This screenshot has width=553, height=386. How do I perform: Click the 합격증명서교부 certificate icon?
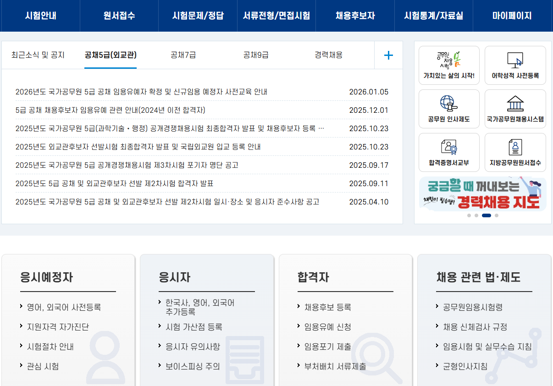(x=448, y=152)
